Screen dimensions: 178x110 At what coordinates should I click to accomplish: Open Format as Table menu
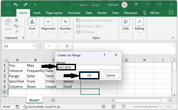click(90, 26)
